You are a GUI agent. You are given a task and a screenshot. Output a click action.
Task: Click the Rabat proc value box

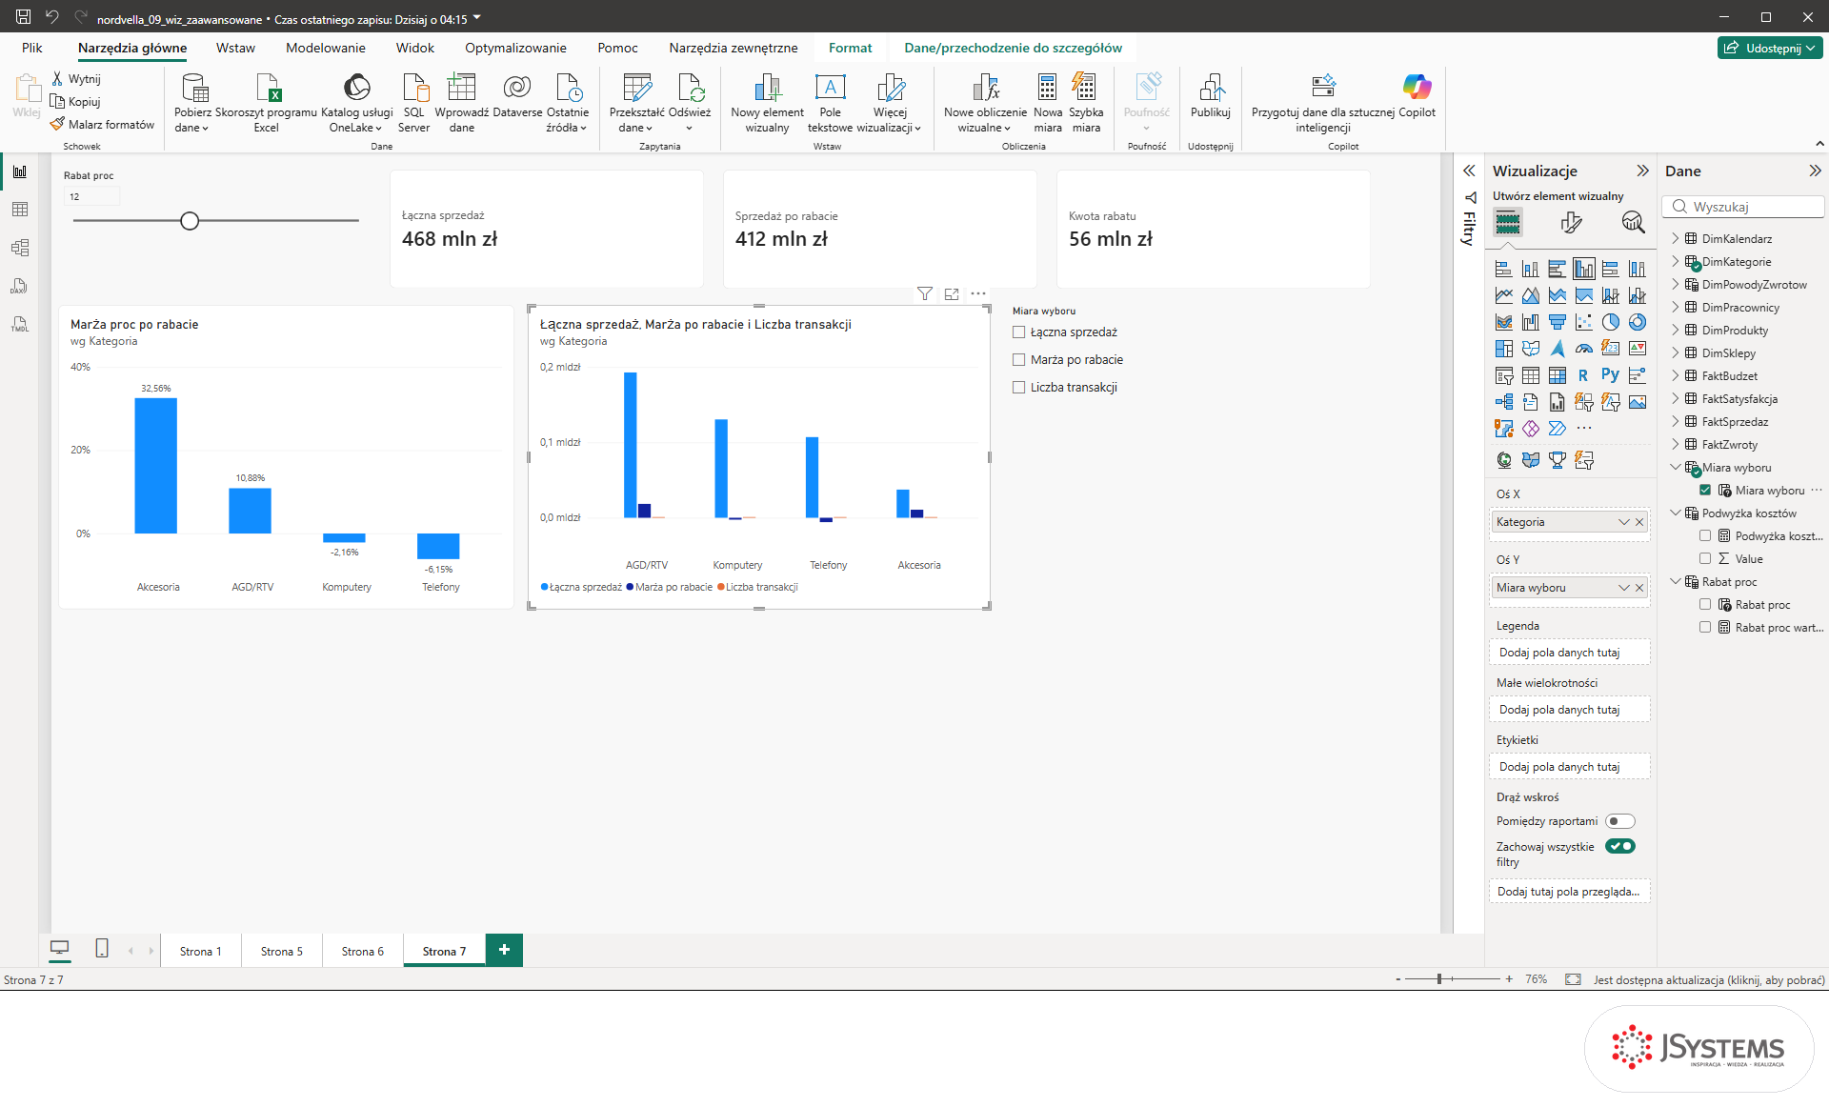coord(91,196)
